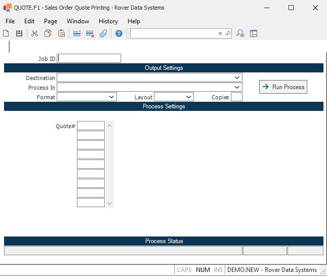This screenshot has height=276, width=327.
Task: Open the History menu
Action: 108,21
